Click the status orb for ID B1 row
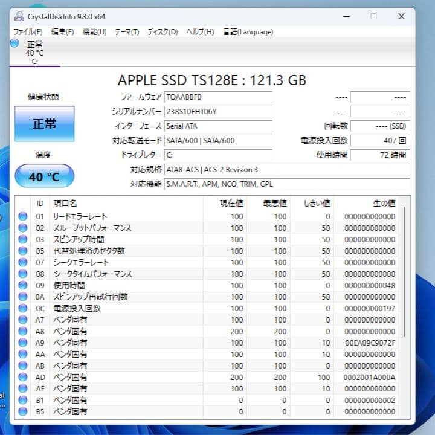435x435 pixels. coord(23,400)
